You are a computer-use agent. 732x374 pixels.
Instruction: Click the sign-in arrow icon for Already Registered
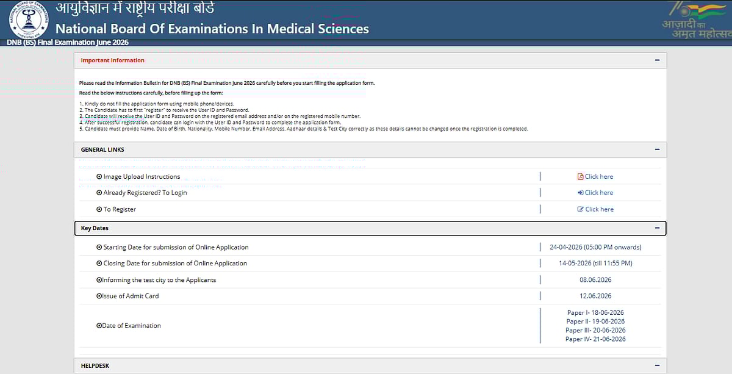[x=581, y=193]
